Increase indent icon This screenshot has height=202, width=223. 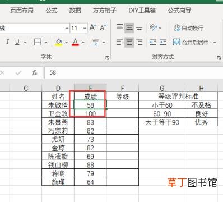click(x=163, y=42)
